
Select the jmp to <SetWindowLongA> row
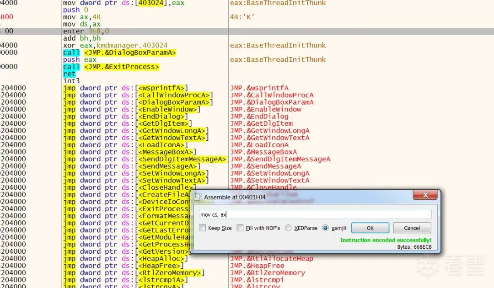(x=136, y=173)
